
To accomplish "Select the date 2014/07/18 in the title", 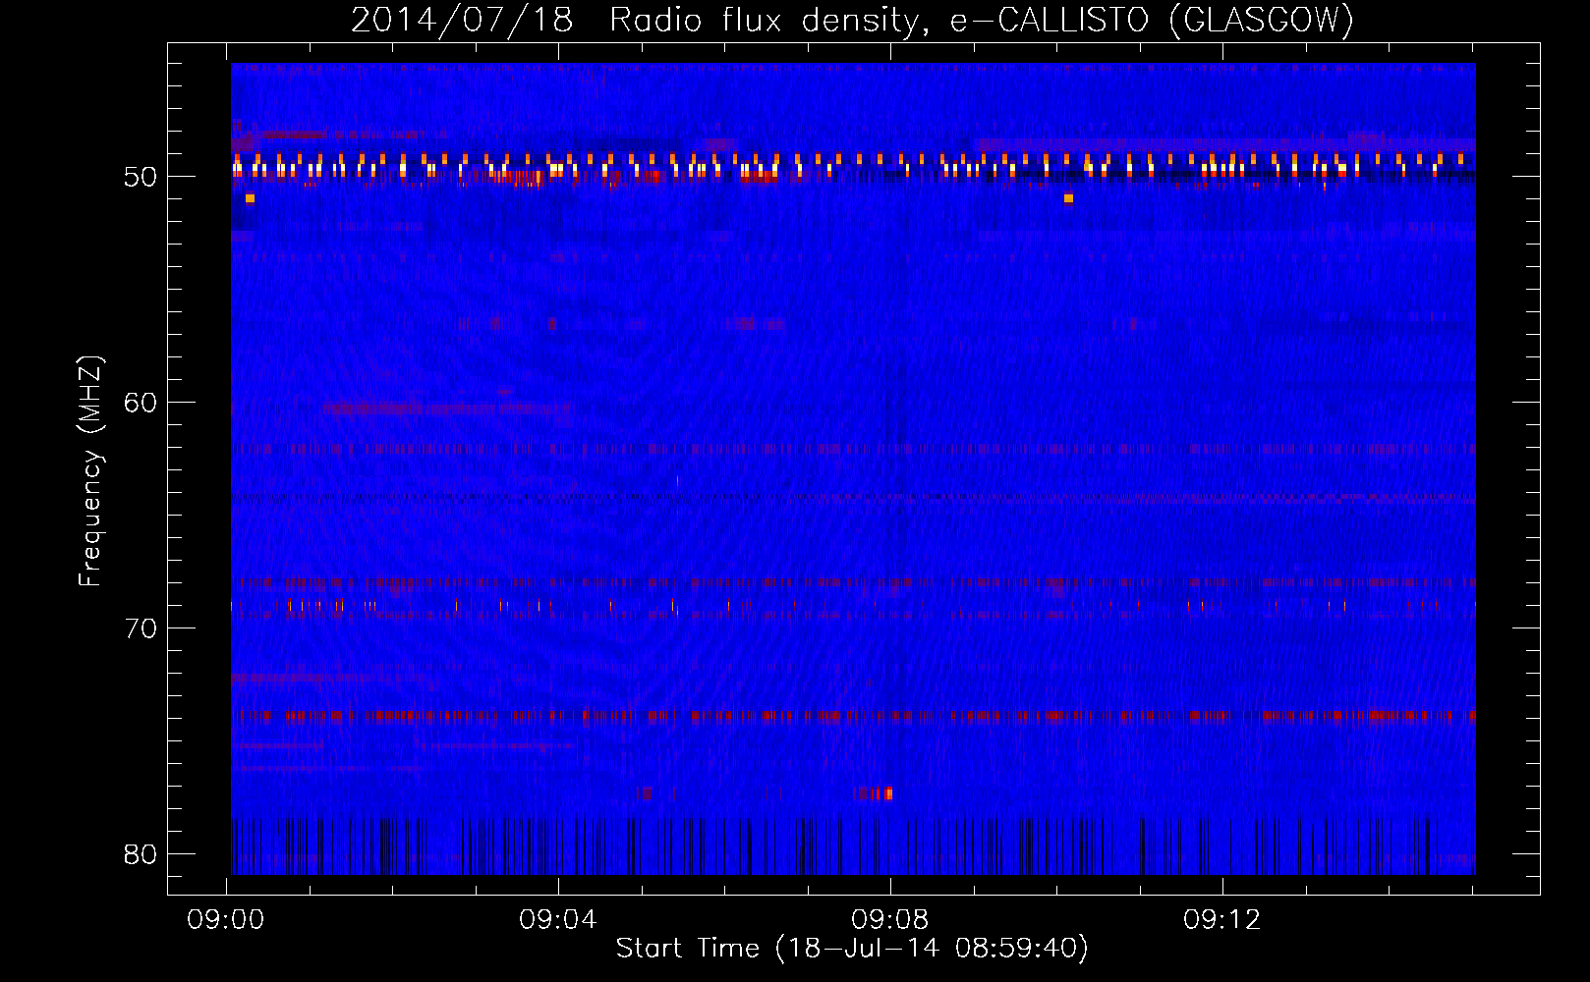I will point(462,20).
